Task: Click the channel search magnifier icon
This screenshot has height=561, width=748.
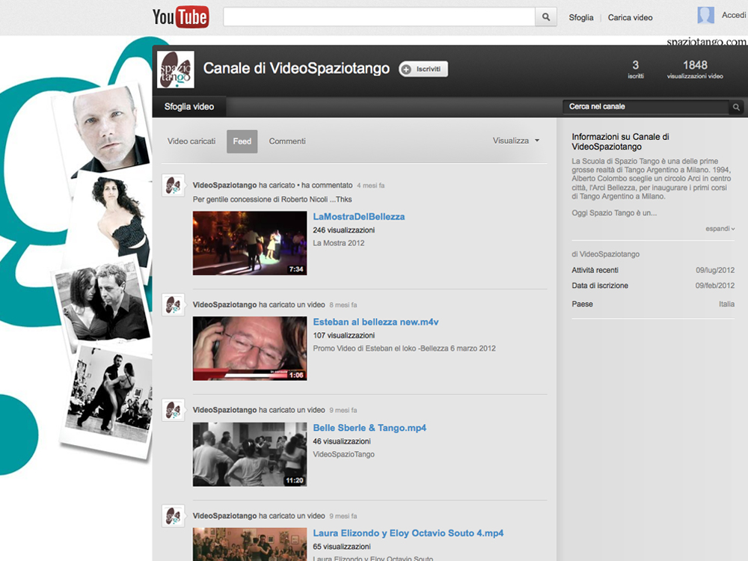Action: pos(736,107)
